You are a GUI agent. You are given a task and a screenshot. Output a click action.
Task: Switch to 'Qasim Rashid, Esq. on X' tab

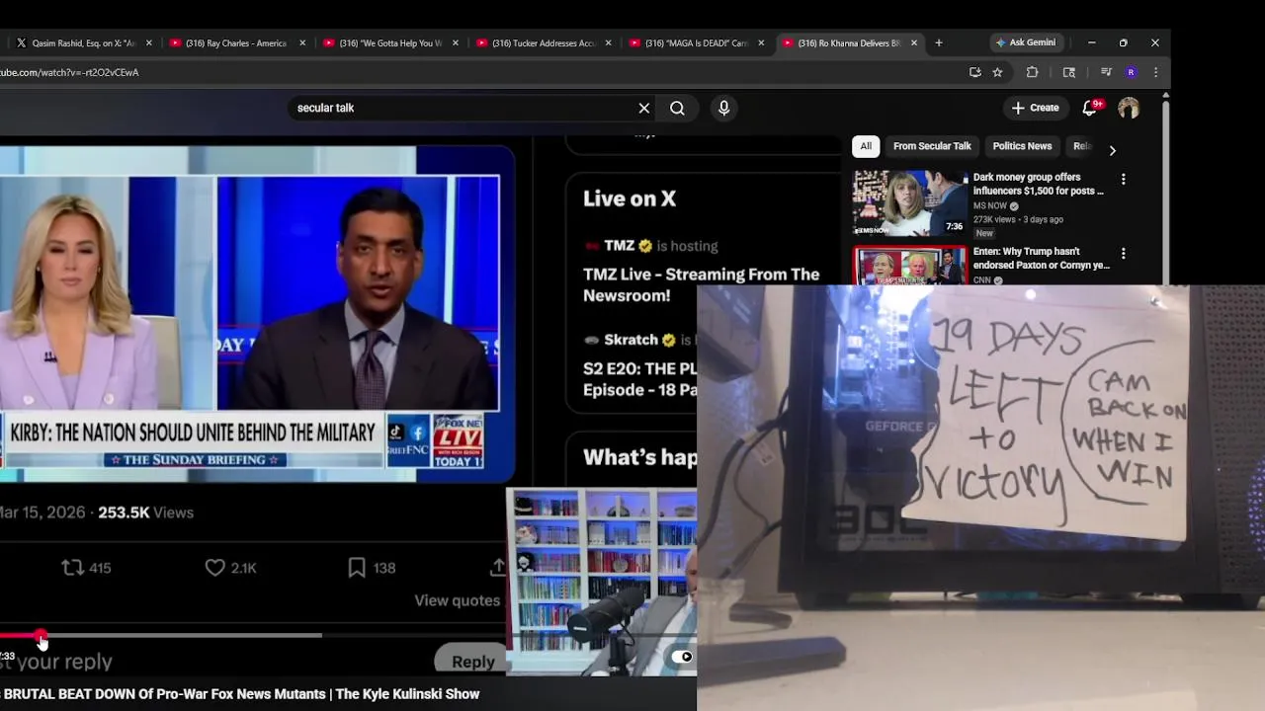pos(83,42)
